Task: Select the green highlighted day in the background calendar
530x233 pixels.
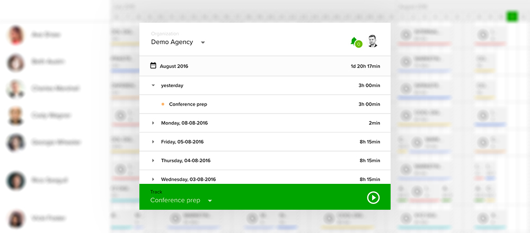Action: tap(511, 16)
